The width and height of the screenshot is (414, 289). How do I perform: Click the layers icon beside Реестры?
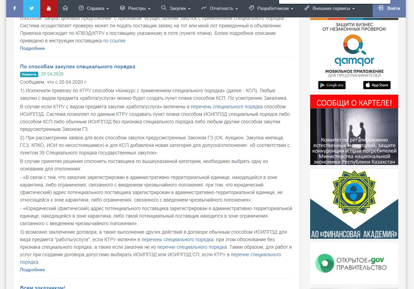pos(122,8)
